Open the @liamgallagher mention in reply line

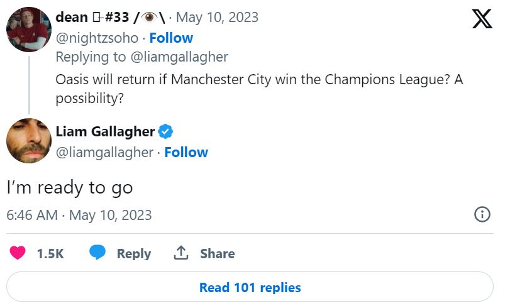pyautogui.click(x=179, y=57)
